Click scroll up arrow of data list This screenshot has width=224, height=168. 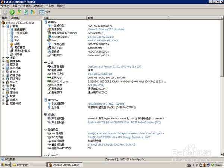(221, 18)
